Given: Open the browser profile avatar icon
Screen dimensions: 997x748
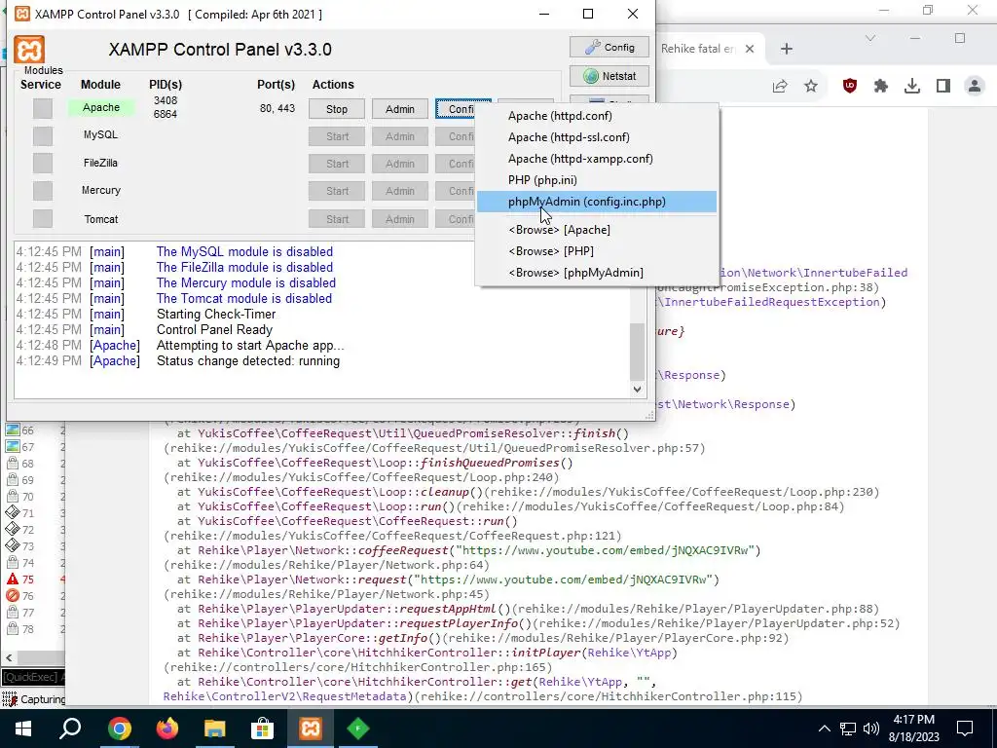Looking at the screenshot, I should 974,86.
